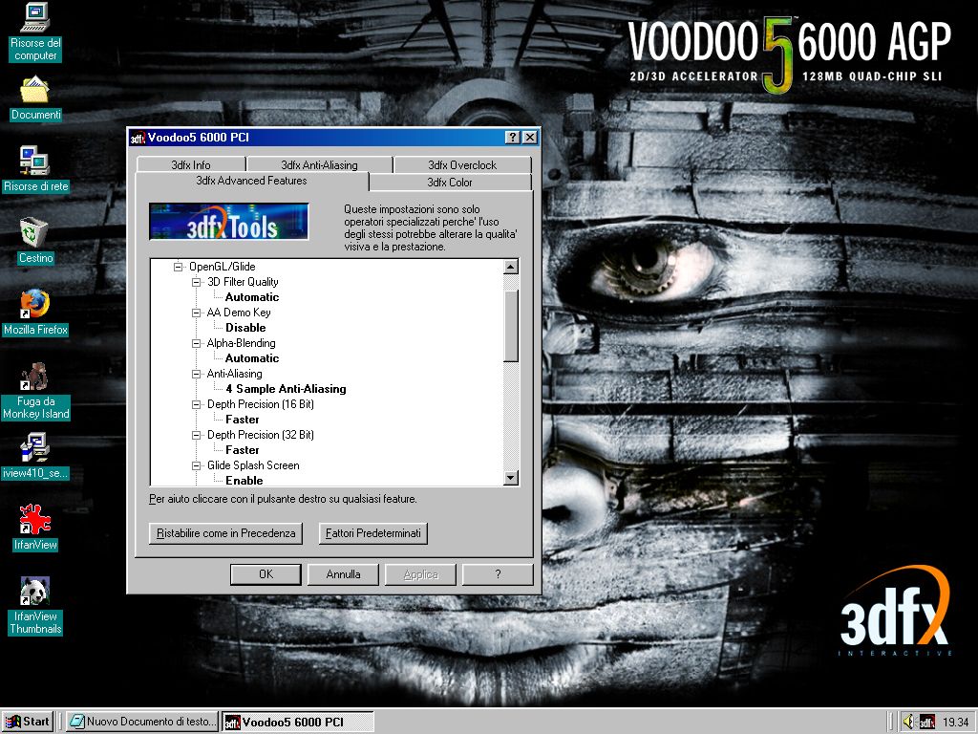Screen dimensions: 978x734
Task: Click Voodoo5 6000 PCI taskbar button
Action: [298, 723]
